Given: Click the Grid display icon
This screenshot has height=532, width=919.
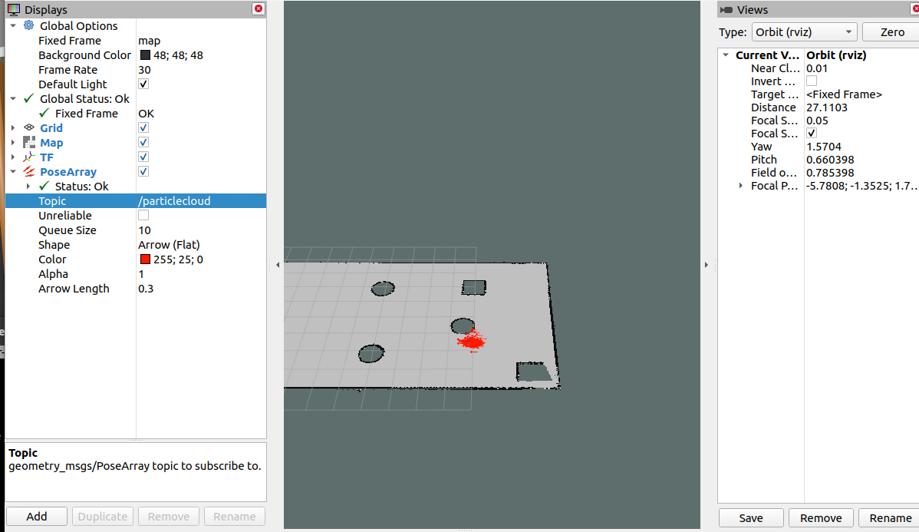Looking at the screenshot, I should [28, 127].
